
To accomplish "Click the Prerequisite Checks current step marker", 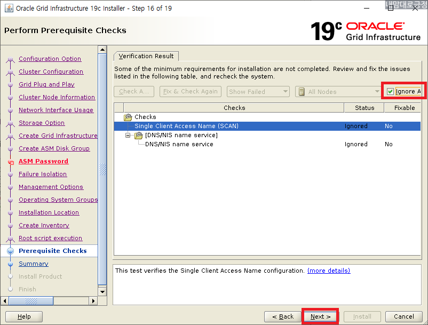I will [10, 251].
